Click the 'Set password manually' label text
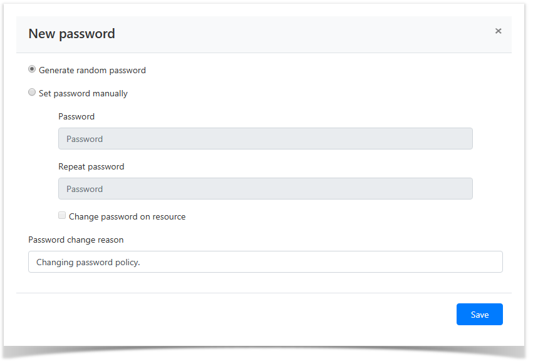 83,94
